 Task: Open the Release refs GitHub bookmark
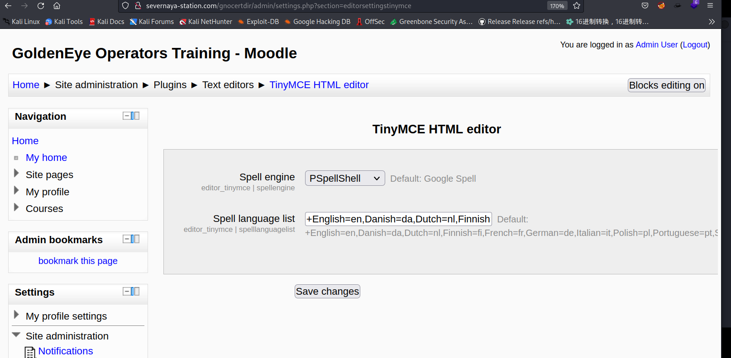(520, 22)
